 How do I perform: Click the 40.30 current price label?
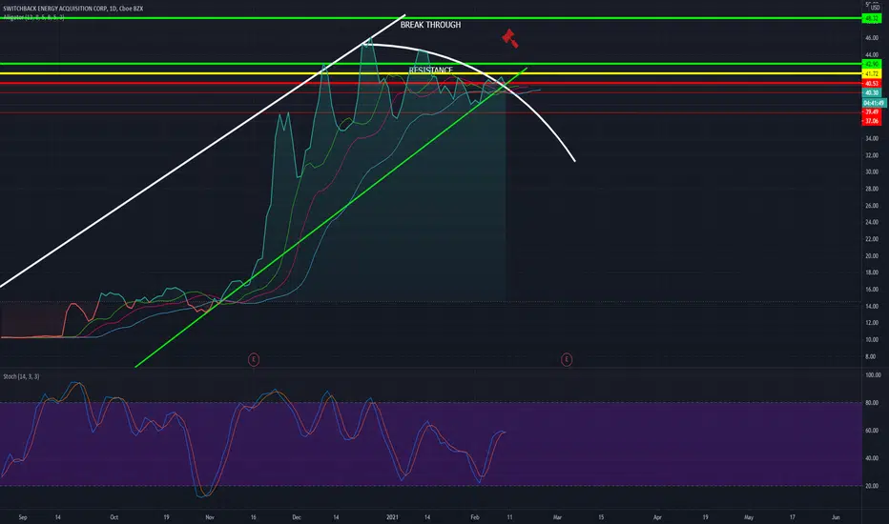pyautogui.click(x=871, y=93)
